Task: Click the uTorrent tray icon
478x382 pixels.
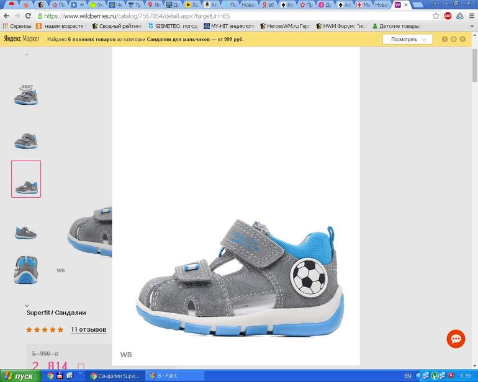Action: [435, 376]
